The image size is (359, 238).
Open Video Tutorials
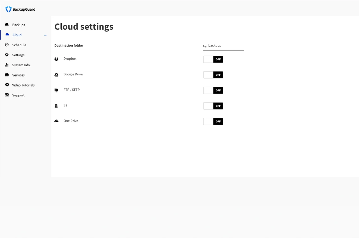[23, 85]
